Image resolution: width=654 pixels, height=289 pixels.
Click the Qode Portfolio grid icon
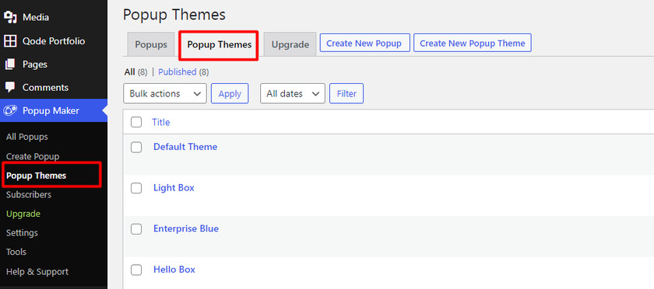tap(10, 41)
